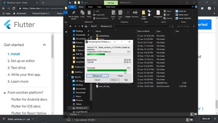218x123 pixels.
Task: Open Explorer help question icon
Action: 196,7
